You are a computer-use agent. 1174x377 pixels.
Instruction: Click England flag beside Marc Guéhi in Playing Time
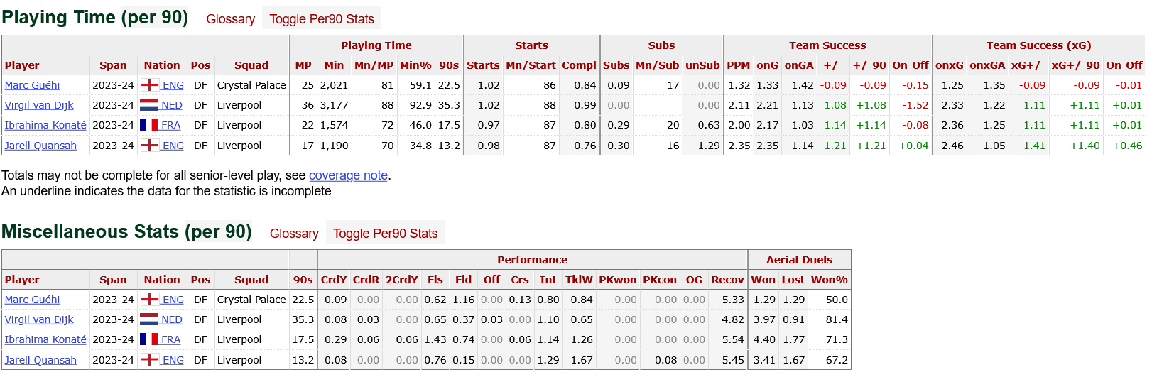tap(150, 85)
